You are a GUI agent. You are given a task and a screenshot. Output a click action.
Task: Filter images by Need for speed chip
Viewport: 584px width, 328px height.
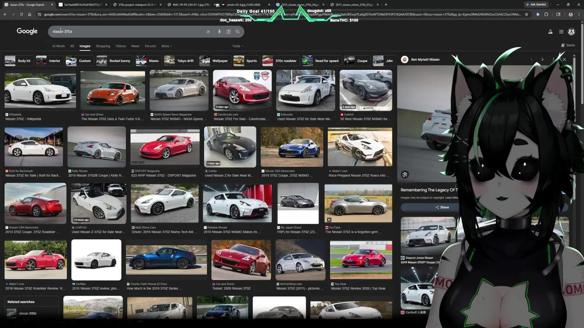[321, 61]
